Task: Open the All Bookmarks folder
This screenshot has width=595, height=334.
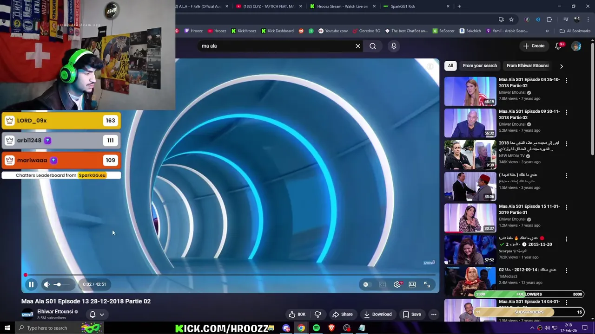Action: [575, 31]
